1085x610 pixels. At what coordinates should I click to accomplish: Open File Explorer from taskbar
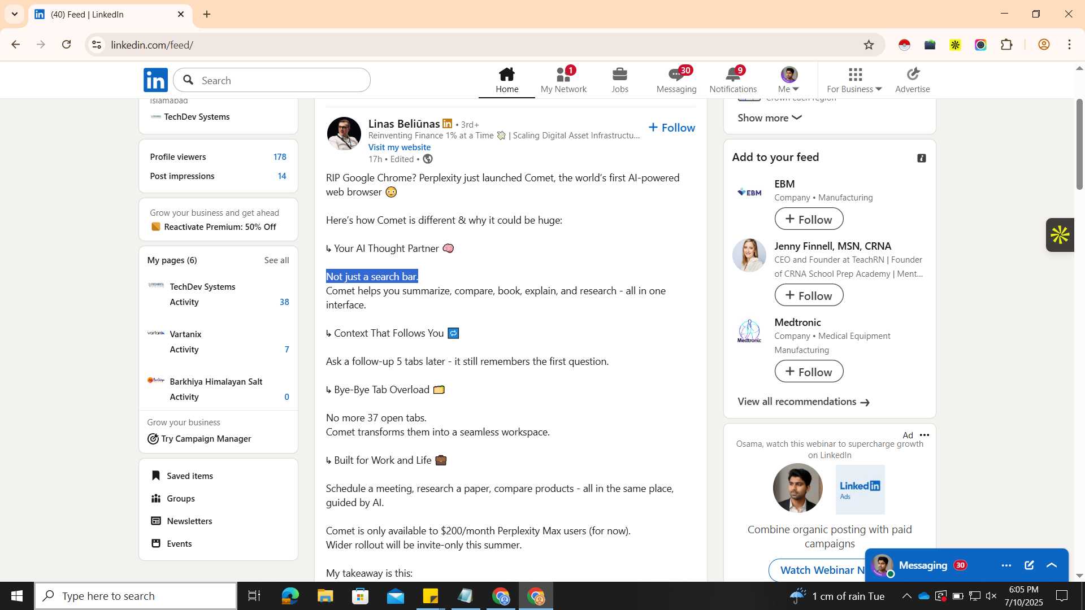coord(325,596)
